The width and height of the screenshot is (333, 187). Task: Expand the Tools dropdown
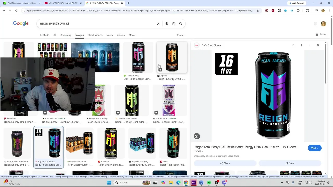pos(181,35)
